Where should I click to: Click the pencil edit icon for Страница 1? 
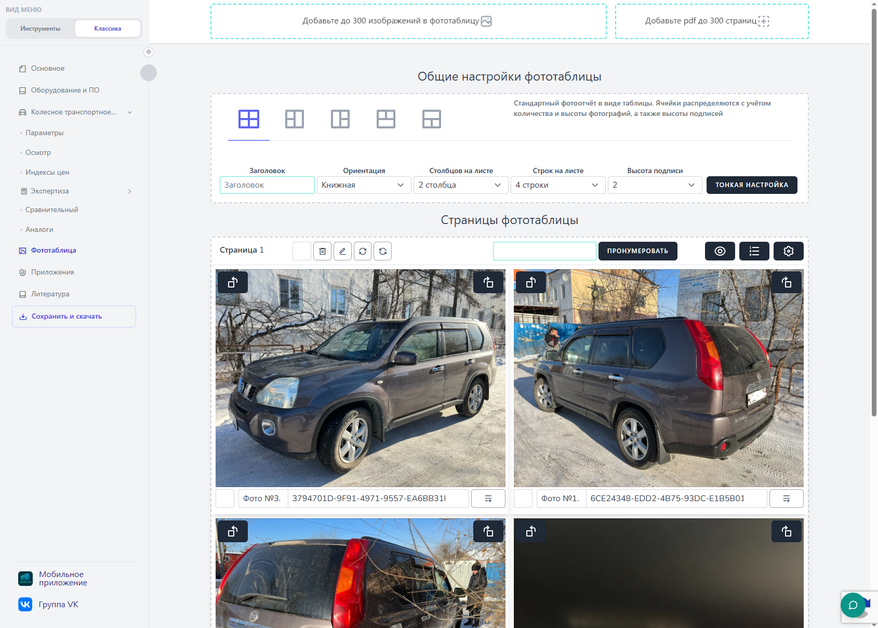[x=342, y=251]
